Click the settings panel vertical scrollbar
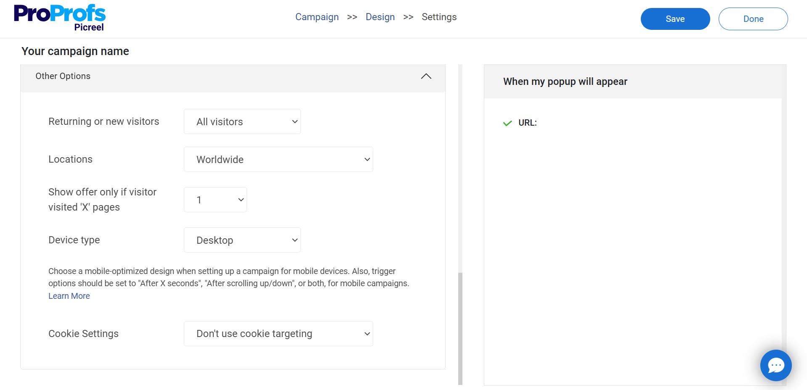This screenshot has width=807, height=390. 460,328
